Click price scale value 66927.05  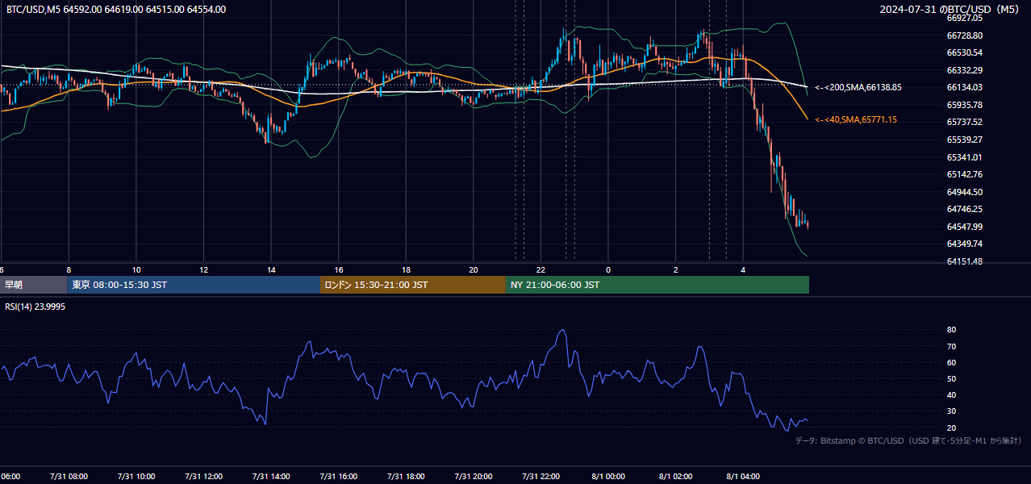point(964,18)
